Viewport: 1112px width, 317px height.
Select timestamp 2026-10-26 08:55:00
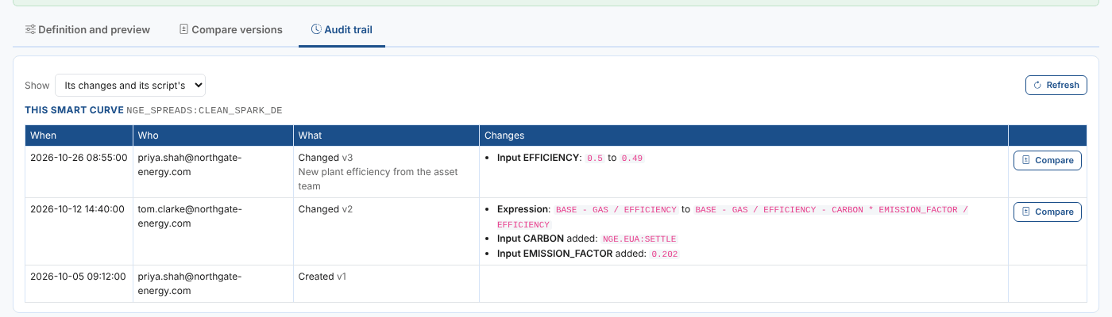pos(79,158)
